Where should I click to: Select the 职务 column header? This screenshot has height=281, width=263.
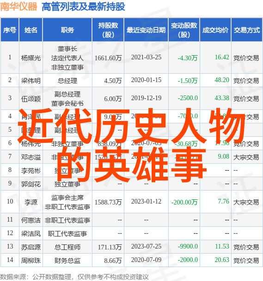pos(67,30)
